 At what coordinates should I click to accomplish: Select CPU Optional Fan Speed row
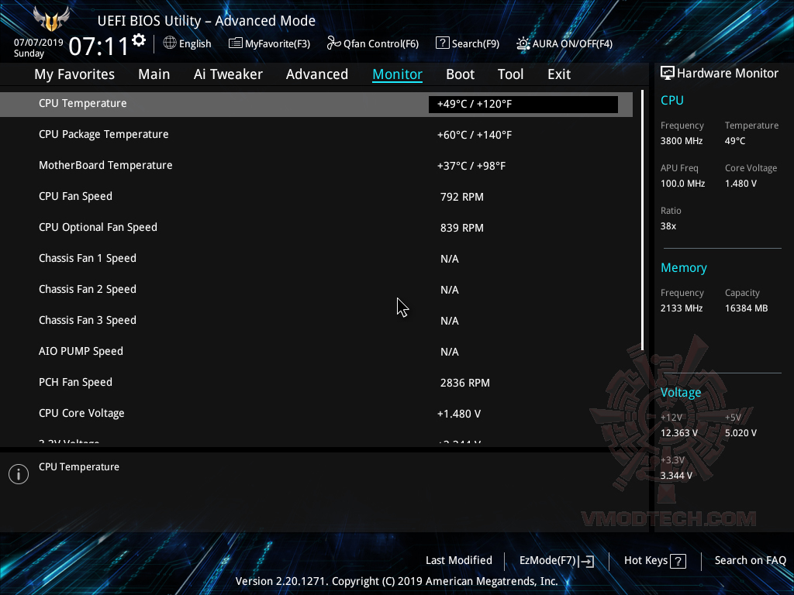[x=316, y=227]
